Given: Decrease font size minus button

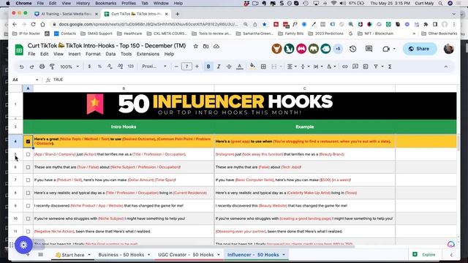Looking at the screenshot, I should pos(176,66).
